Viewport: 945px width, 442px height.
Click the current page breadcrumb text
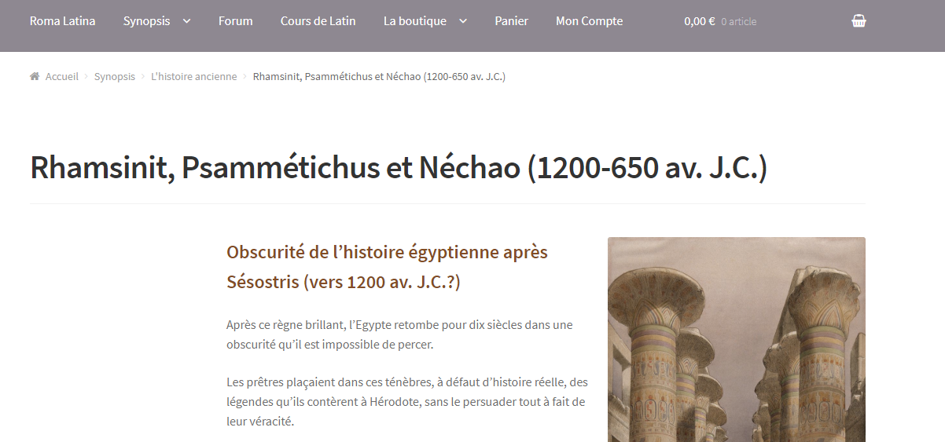tap(378, 76)
